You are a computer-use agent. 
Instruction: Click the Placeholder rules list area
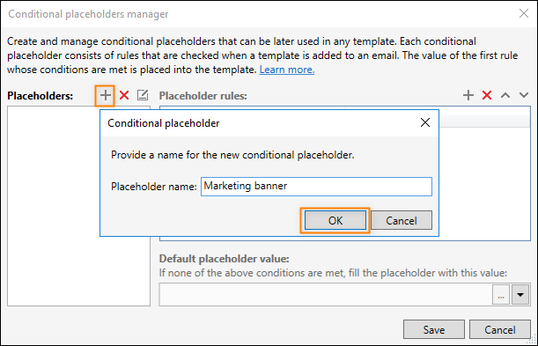tap(484, 181)
